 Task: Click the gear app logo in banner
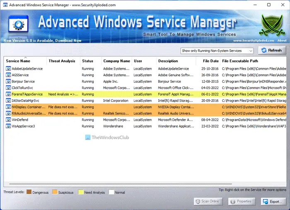[x=18, y=24]
